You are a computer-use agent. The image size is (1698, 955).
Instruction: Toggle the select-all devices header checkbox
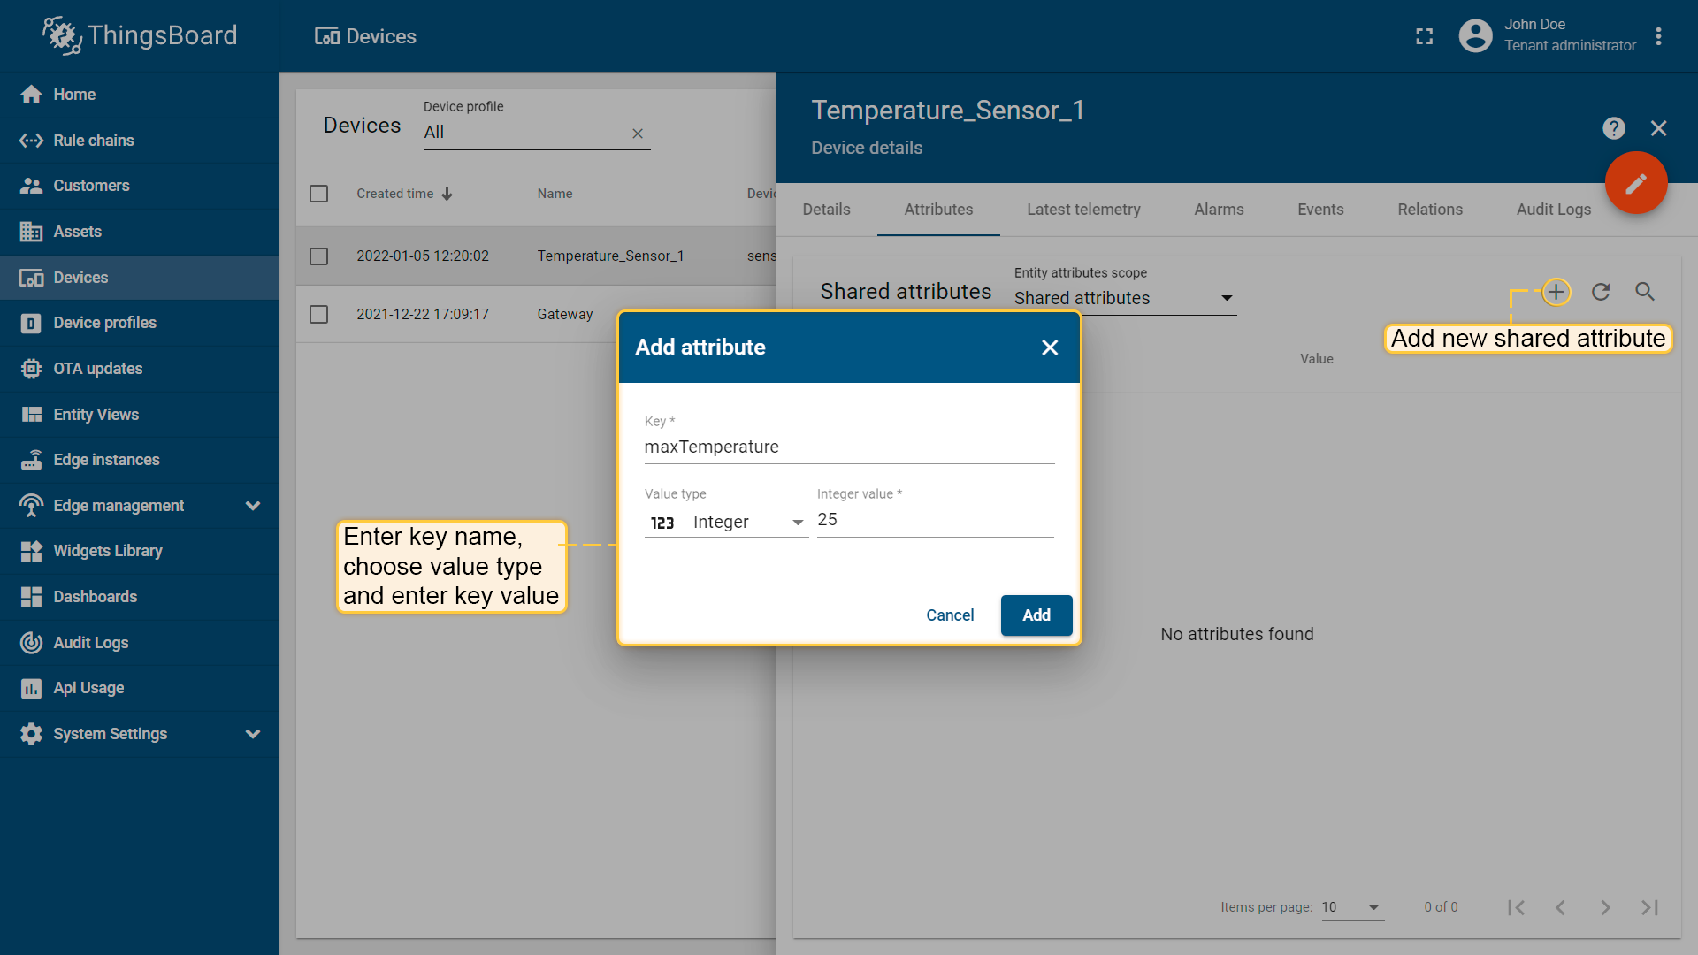tap(319, 194)
